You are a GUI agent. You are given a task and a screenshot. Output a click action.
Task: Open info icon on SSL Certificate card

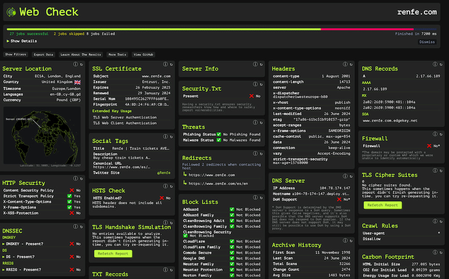(x=165, y=64)
